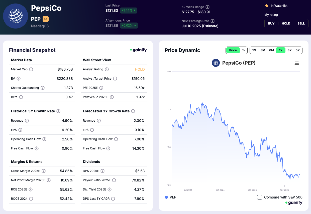Click info icon for Forecasted 3Y Growth Rate
Screen dimensions: 311x214
133,111
